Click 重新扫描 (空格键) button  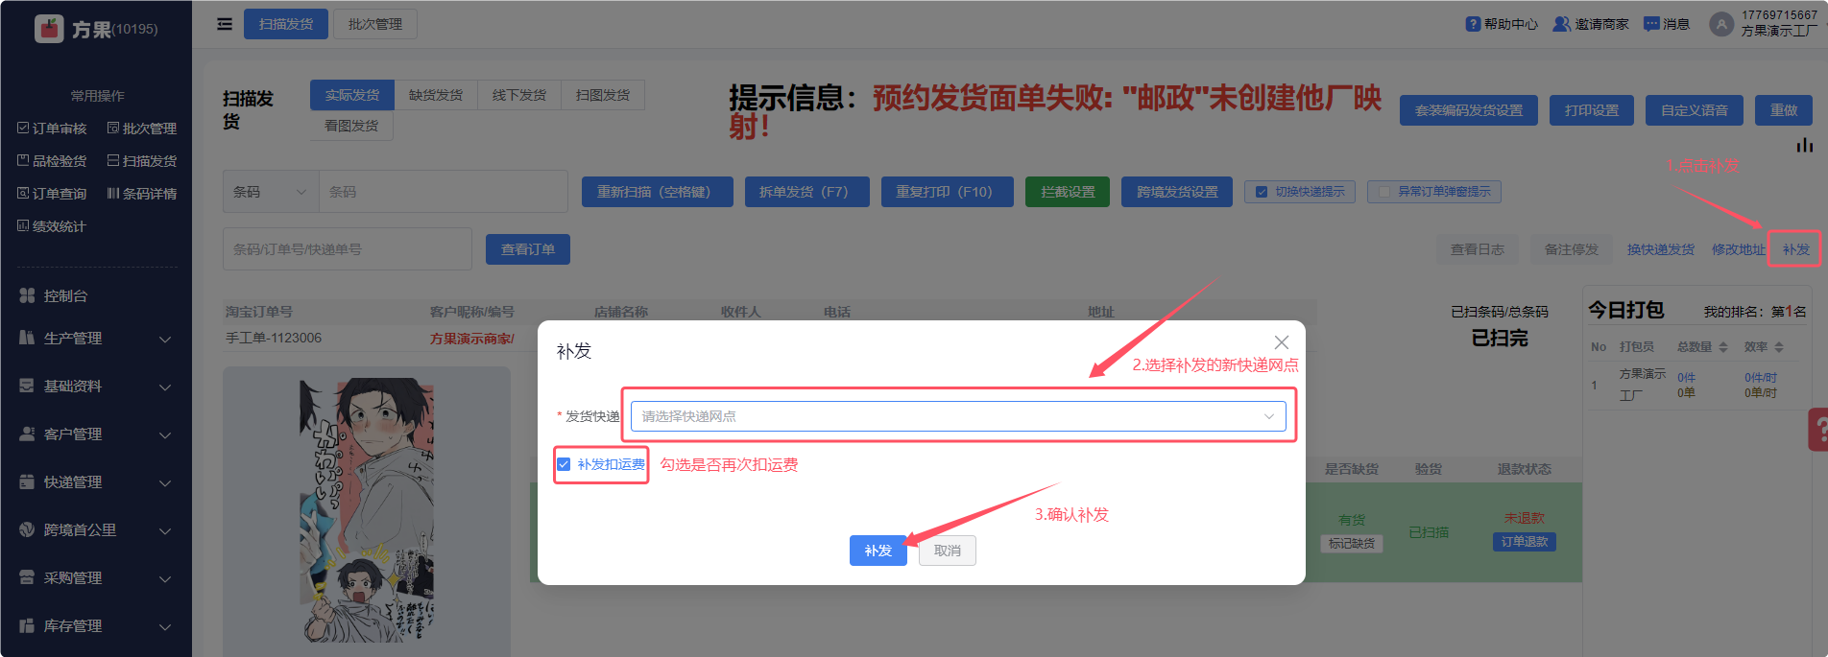tap(658, 192)
